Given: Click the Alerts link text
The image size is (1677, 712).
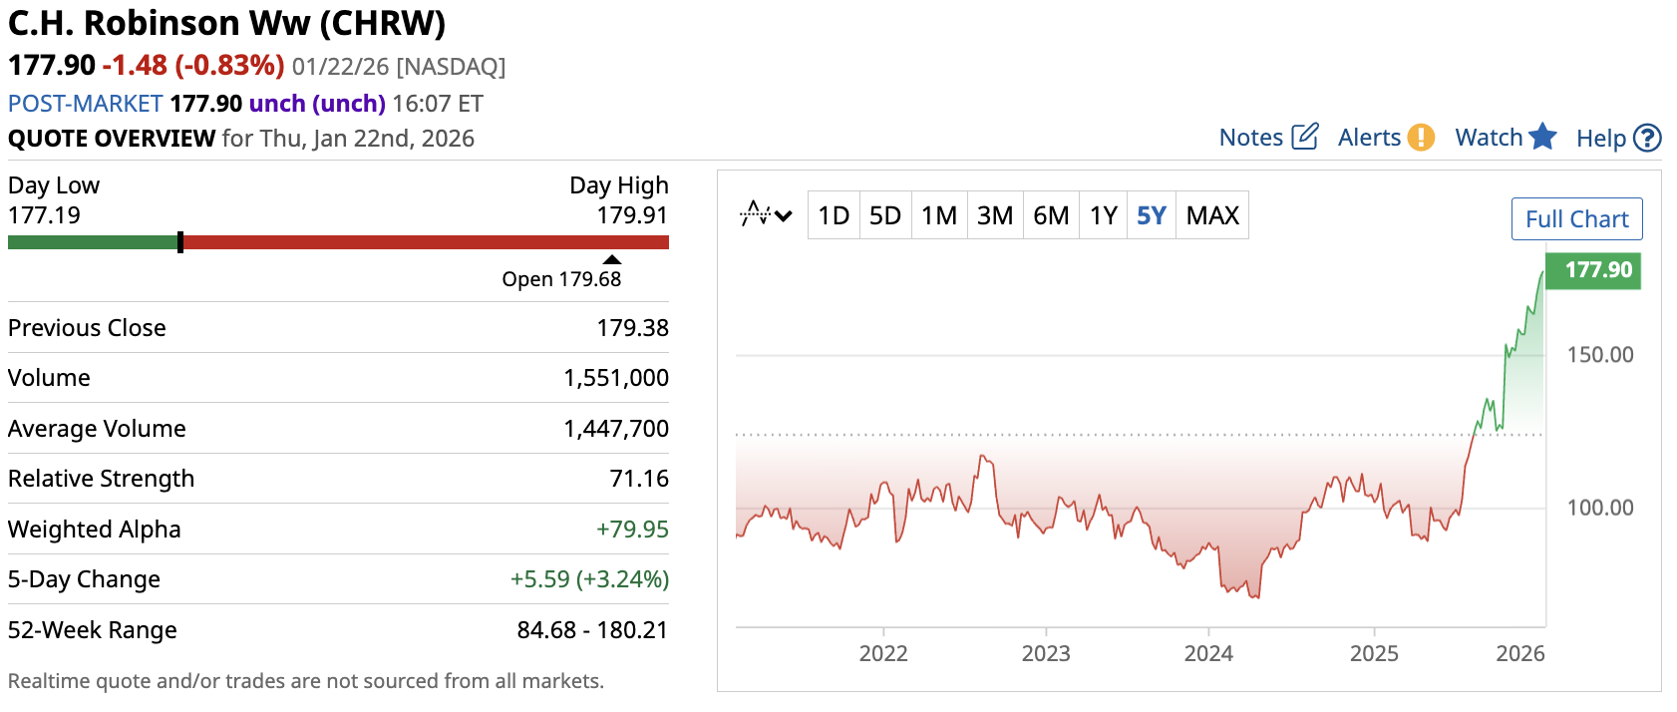Looking at the screenshot, I should point(1369,138).
